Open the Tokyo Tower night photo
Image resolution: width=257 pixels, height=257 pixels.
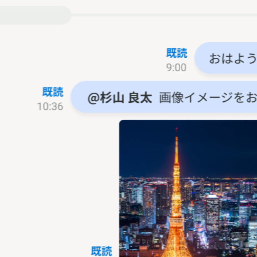[188, 188]
